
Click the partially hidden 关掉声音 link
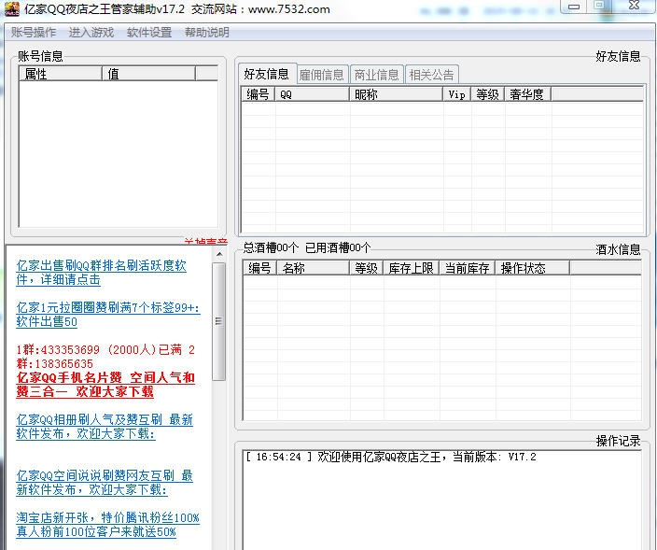[x=205, y=242]
